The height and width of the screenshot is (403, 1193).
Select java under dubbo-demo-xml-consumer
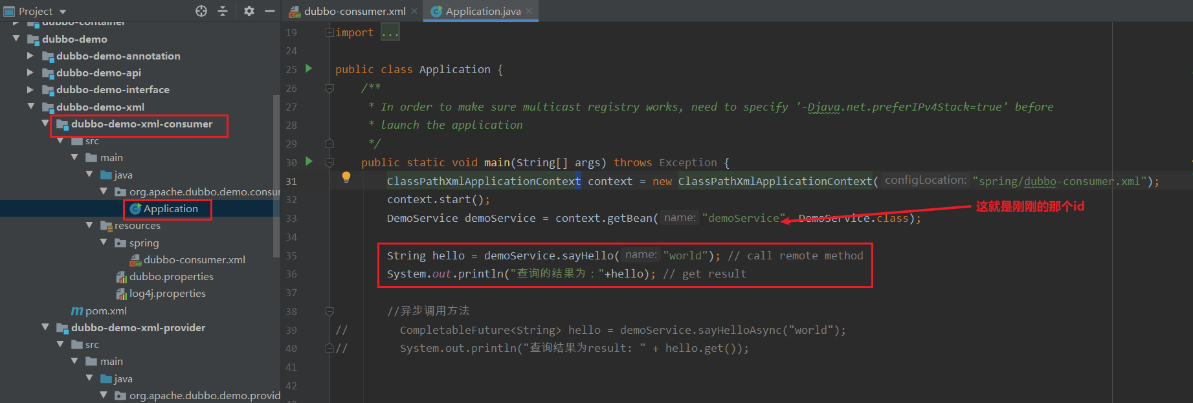pos(123,175)
